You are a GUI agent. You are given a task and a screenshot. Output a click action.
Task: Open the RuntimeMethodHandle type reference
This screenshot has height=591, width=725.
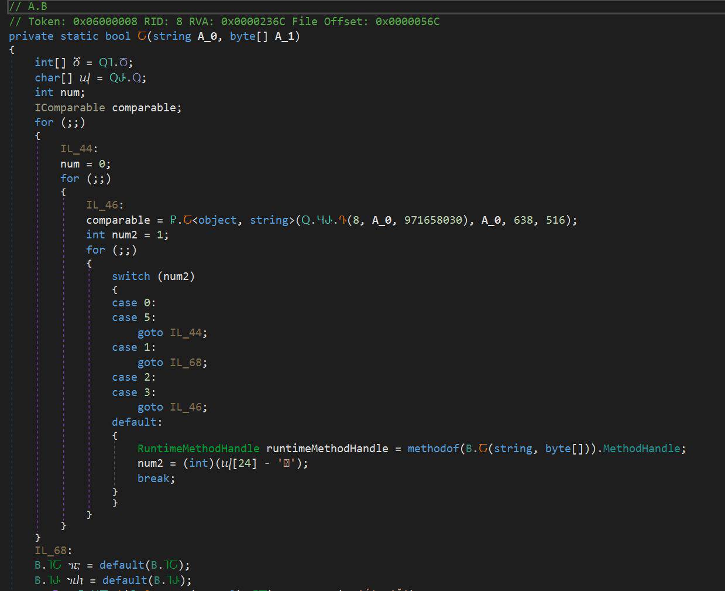pyautogui.click(x=198, y=449)
